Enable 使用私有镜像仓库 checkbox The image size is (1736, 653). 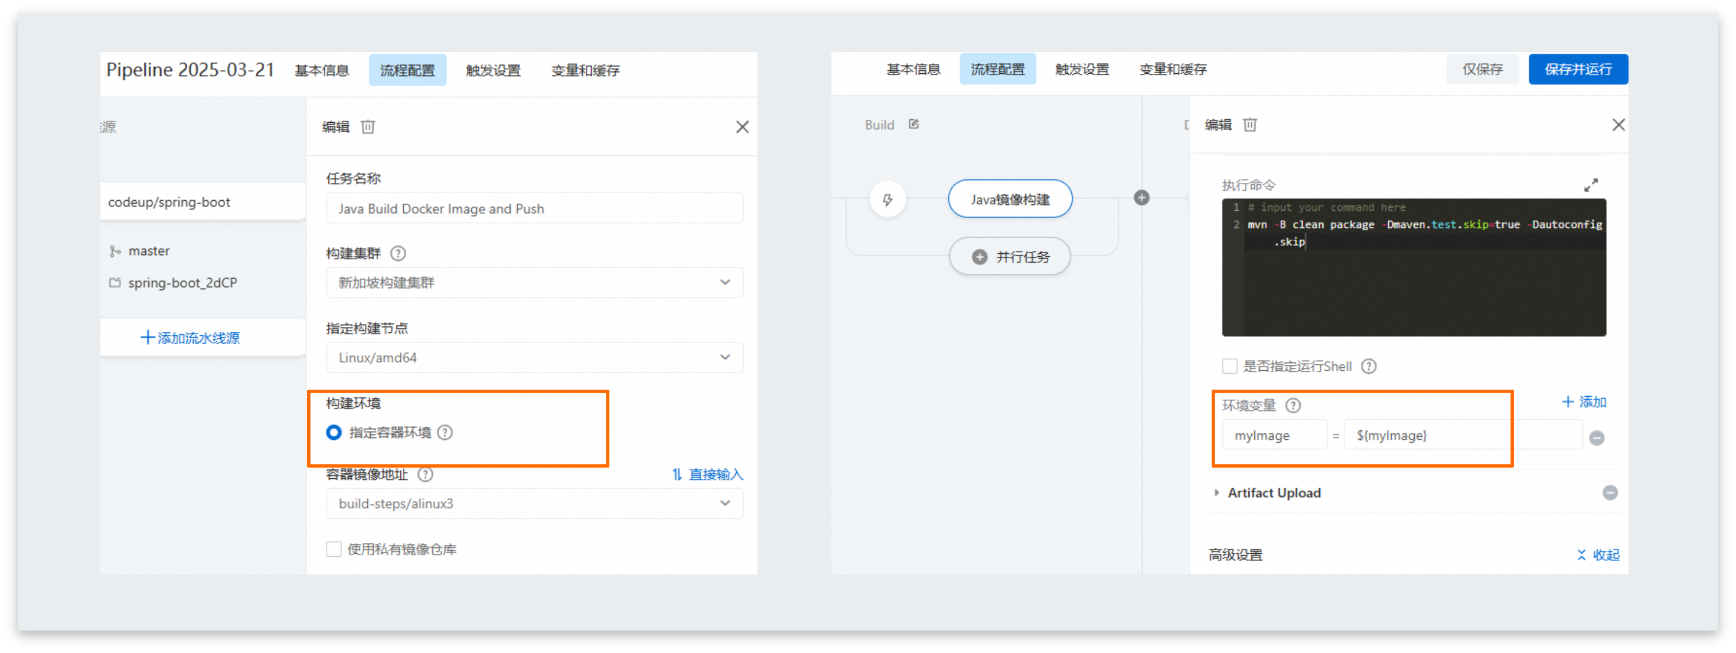334,548
